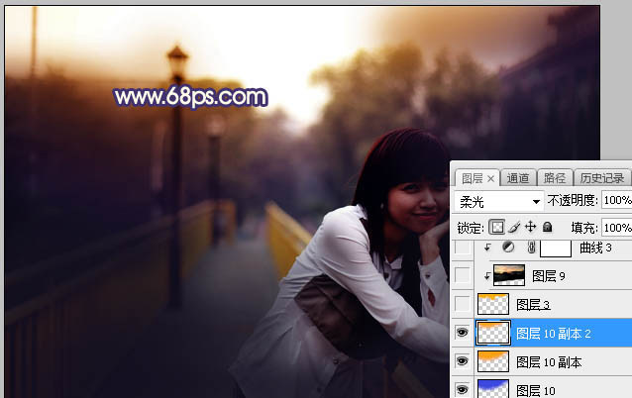Image resolution: width=632 pixels, height=398 pixels.
Task: Select the 曲线 3 white layer mask
Action: [x=556, y=248]
